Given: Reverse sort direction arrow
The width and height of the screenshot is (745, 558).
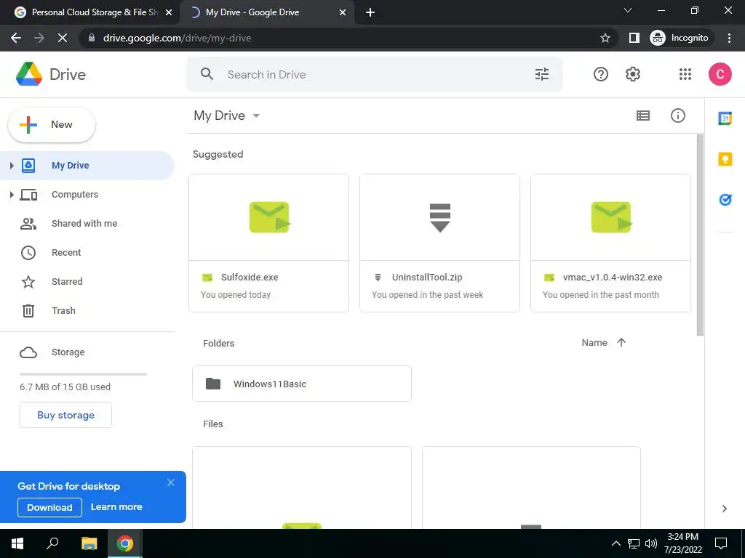Looking at the screenshot, I should [621, 343].
